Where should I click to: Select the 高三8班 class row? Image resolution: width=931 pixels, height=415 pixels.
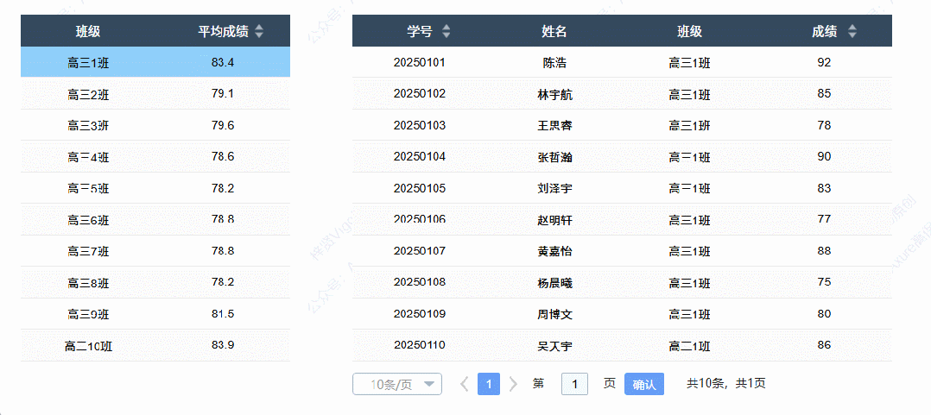point(155,283)
